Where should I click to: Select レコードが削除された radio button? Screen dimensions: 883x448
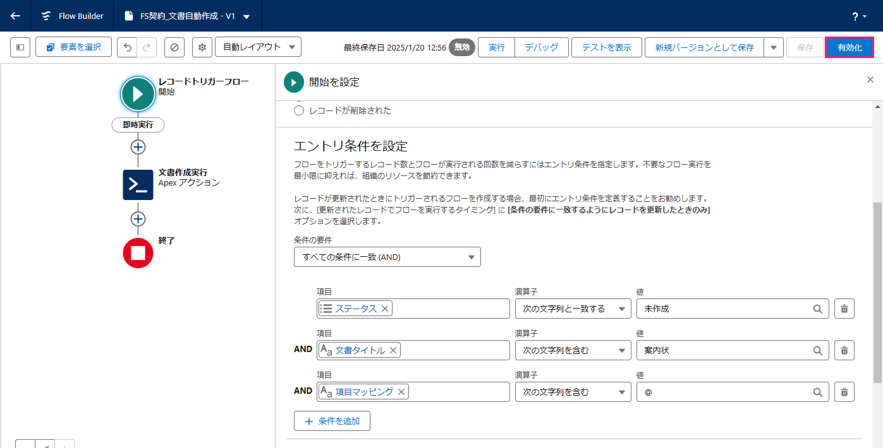tap(300, 110)
